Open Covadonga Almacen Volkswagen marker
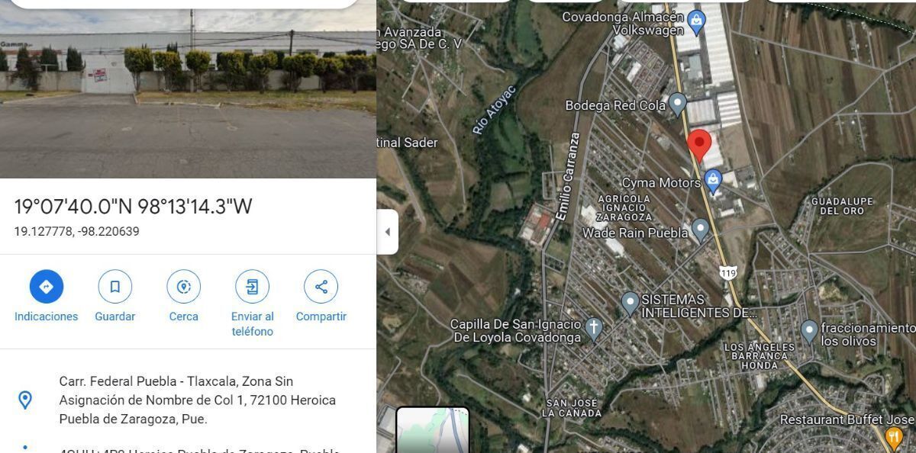This screenshot has height=453, width=916. 696,23
